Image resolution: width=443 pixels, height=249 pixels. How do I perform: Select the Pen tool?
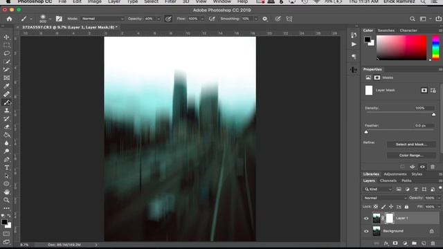[x=6, y=160]
